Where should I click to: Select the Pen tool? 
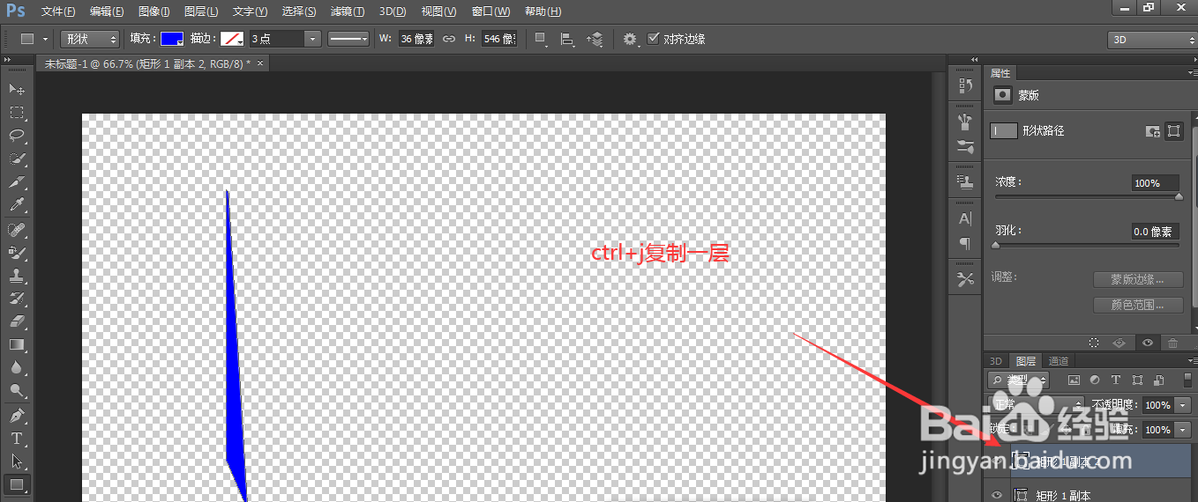(x=17, y=415)
